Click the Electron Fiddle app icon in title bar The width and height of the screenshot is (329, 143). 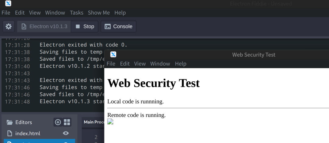pyautogui.click(x=8, y=3)
